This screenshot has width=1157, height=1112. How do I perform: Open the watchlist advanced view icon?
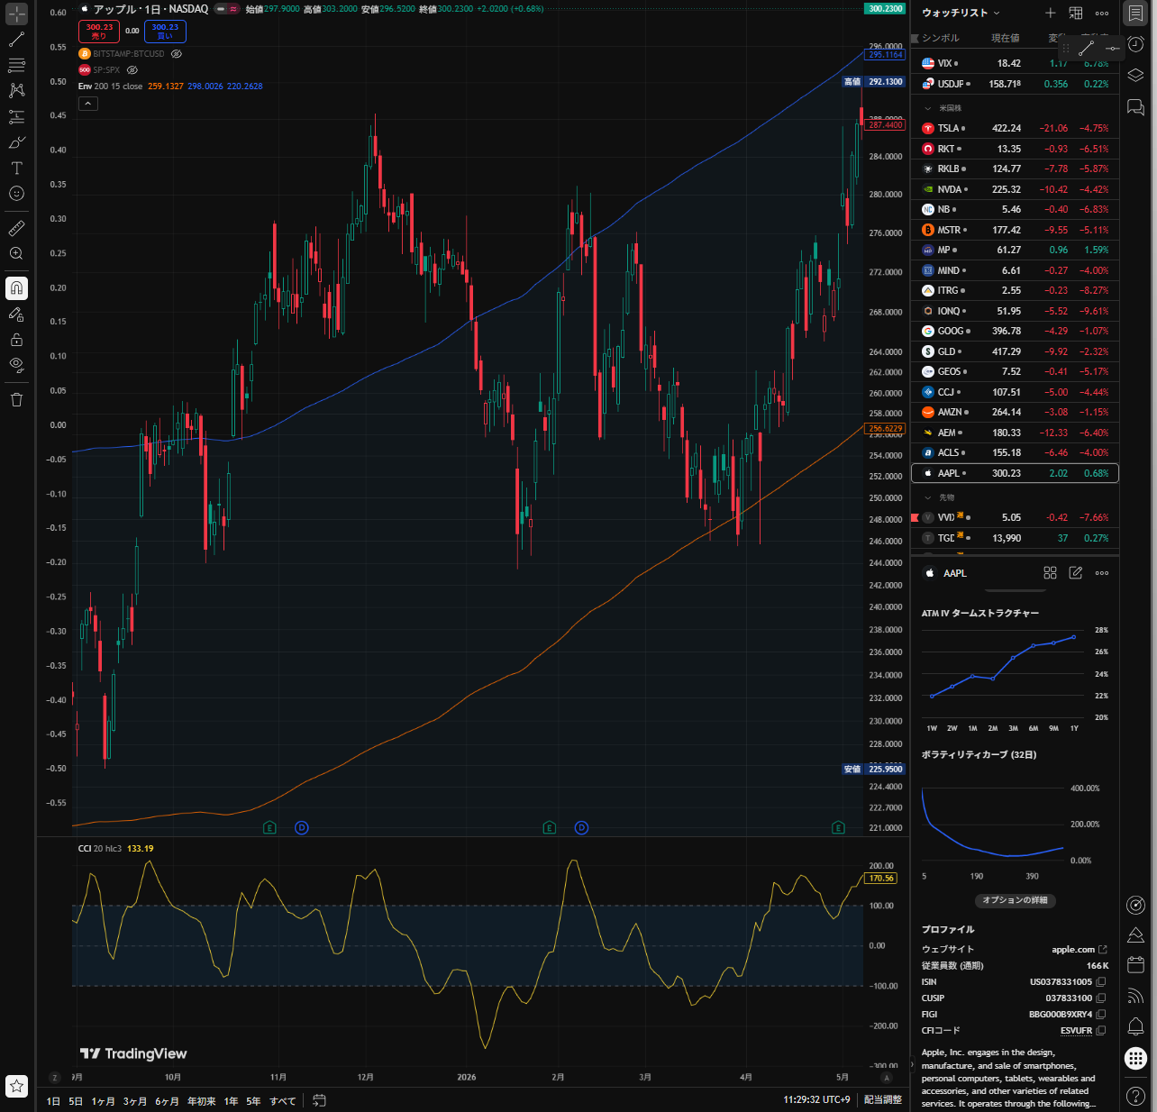click(x=1076, y=13)
